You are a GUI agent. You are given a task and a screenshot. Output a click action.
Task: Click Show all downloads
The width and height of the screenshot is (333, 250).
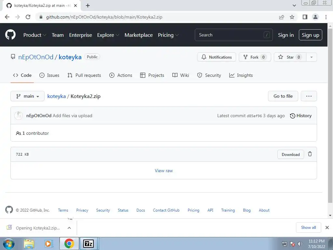(308, 228)
